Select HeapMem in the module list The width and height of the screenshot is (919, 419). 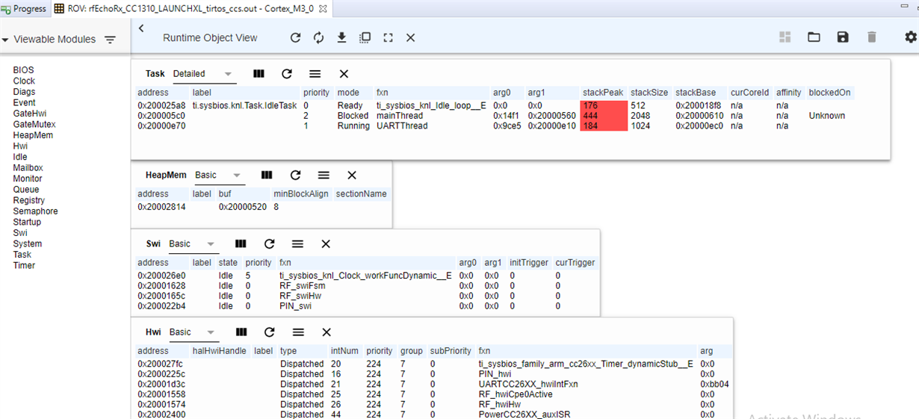click(x=33, y=135)
